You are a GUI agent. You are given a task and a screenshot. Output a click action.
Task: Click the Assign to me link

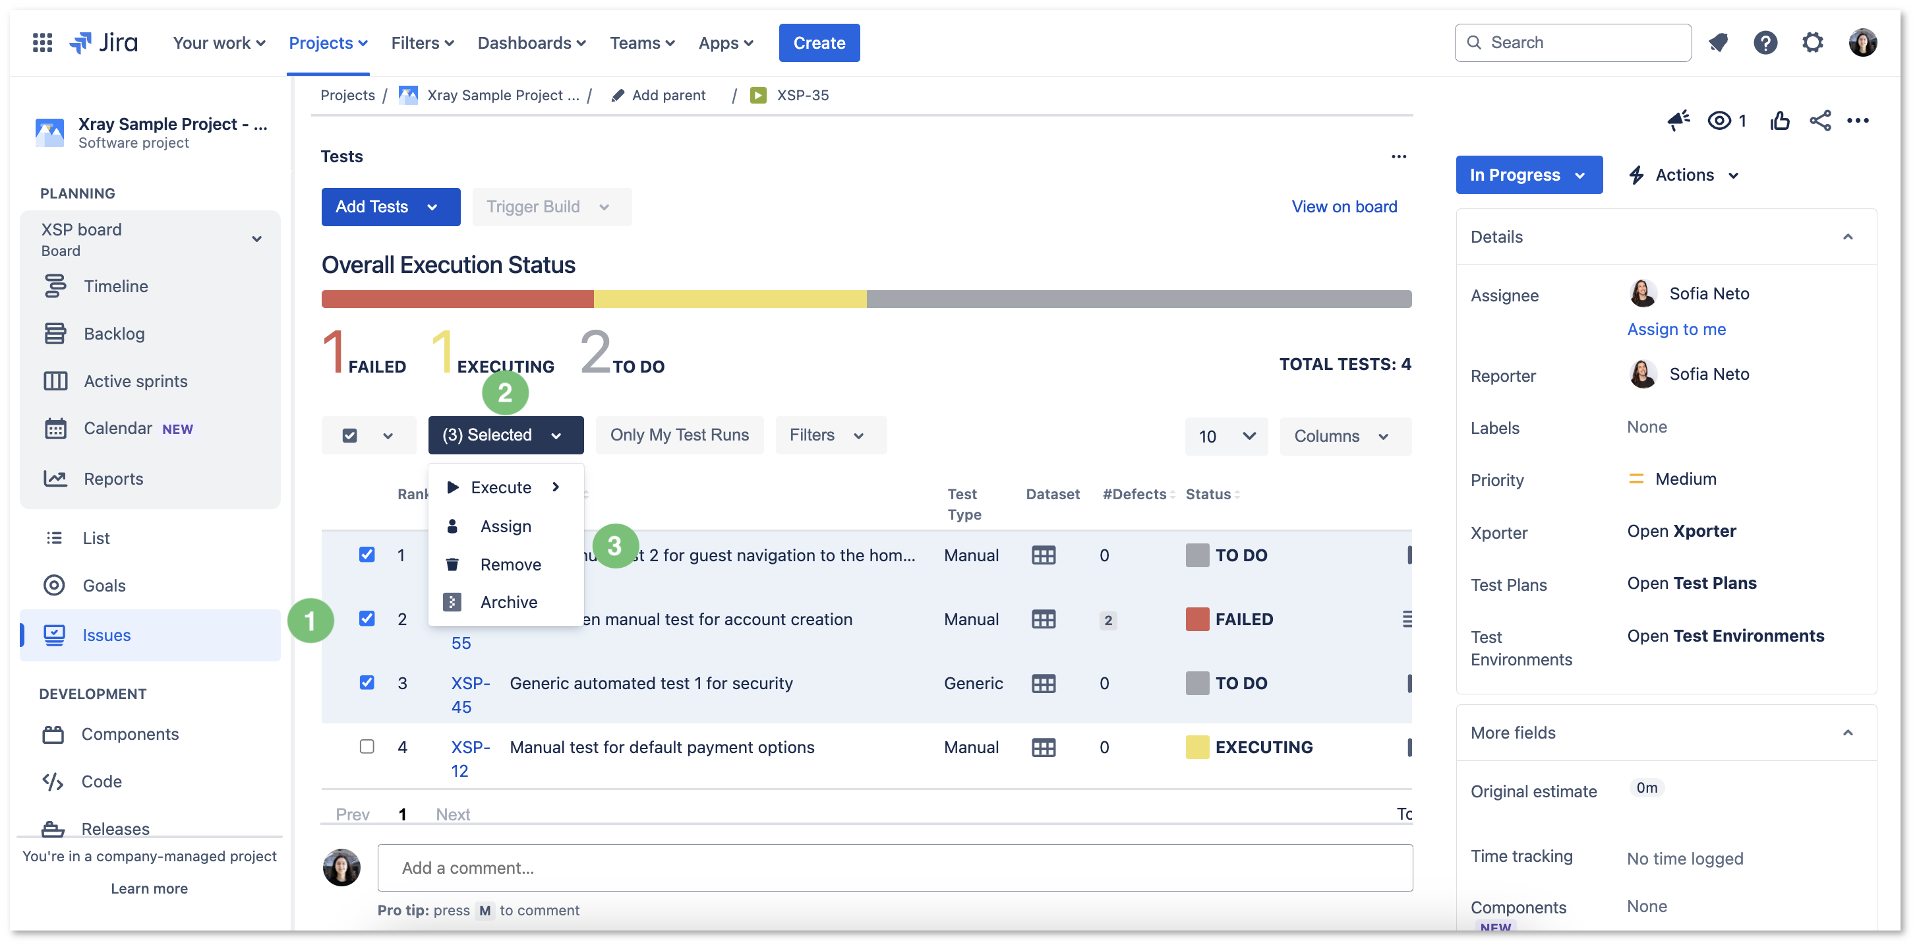(x=1676, y=328)
